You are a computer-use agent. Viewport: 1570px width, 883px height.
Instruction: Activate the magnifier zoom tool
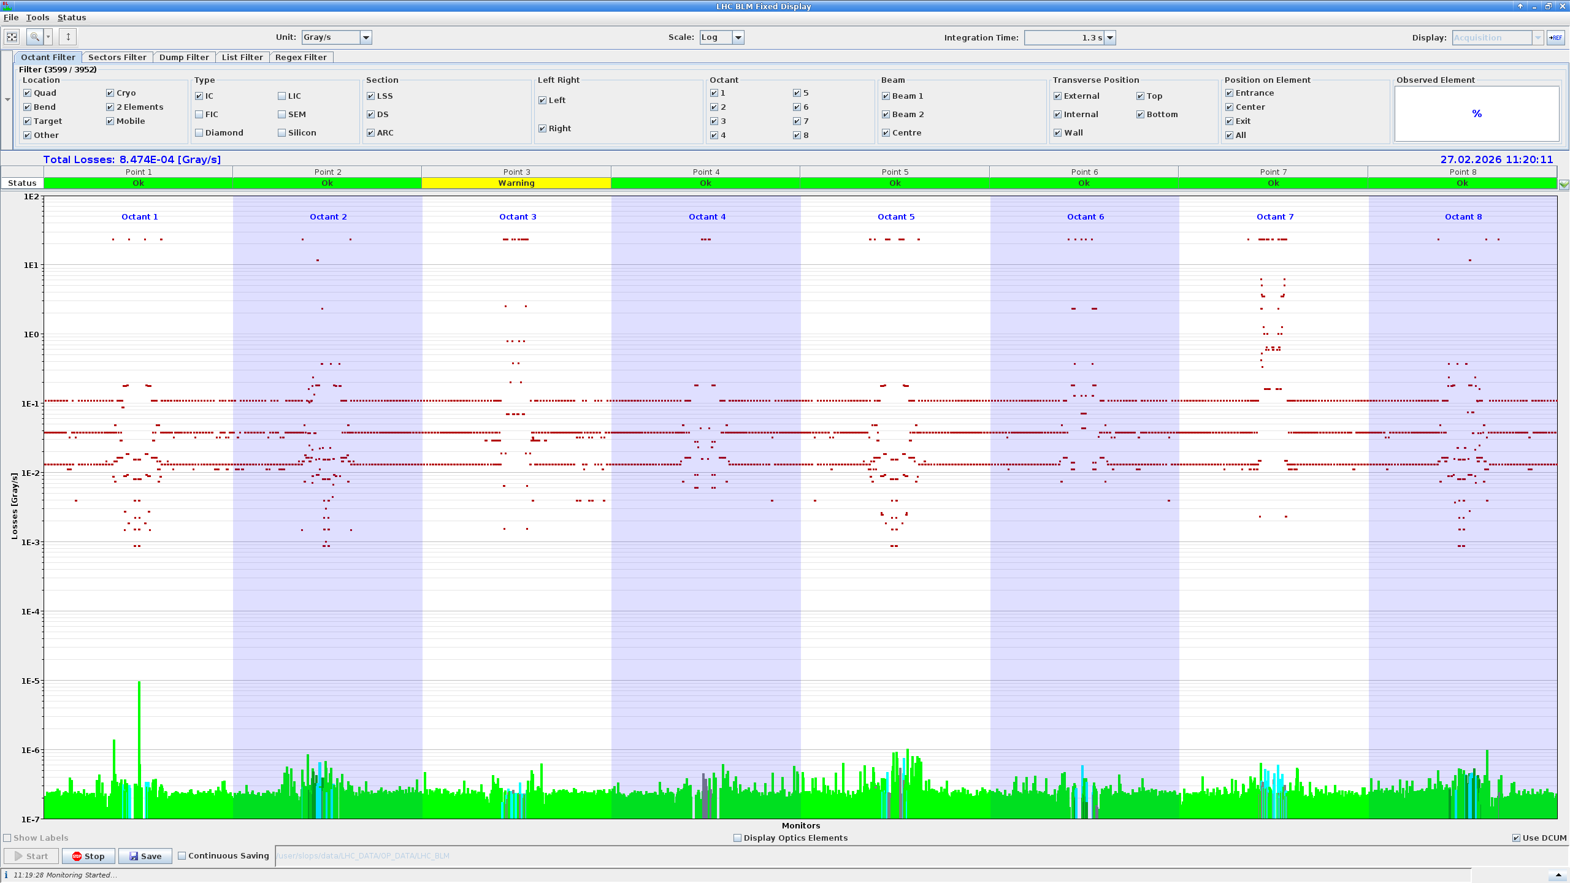tap(35, 37)
